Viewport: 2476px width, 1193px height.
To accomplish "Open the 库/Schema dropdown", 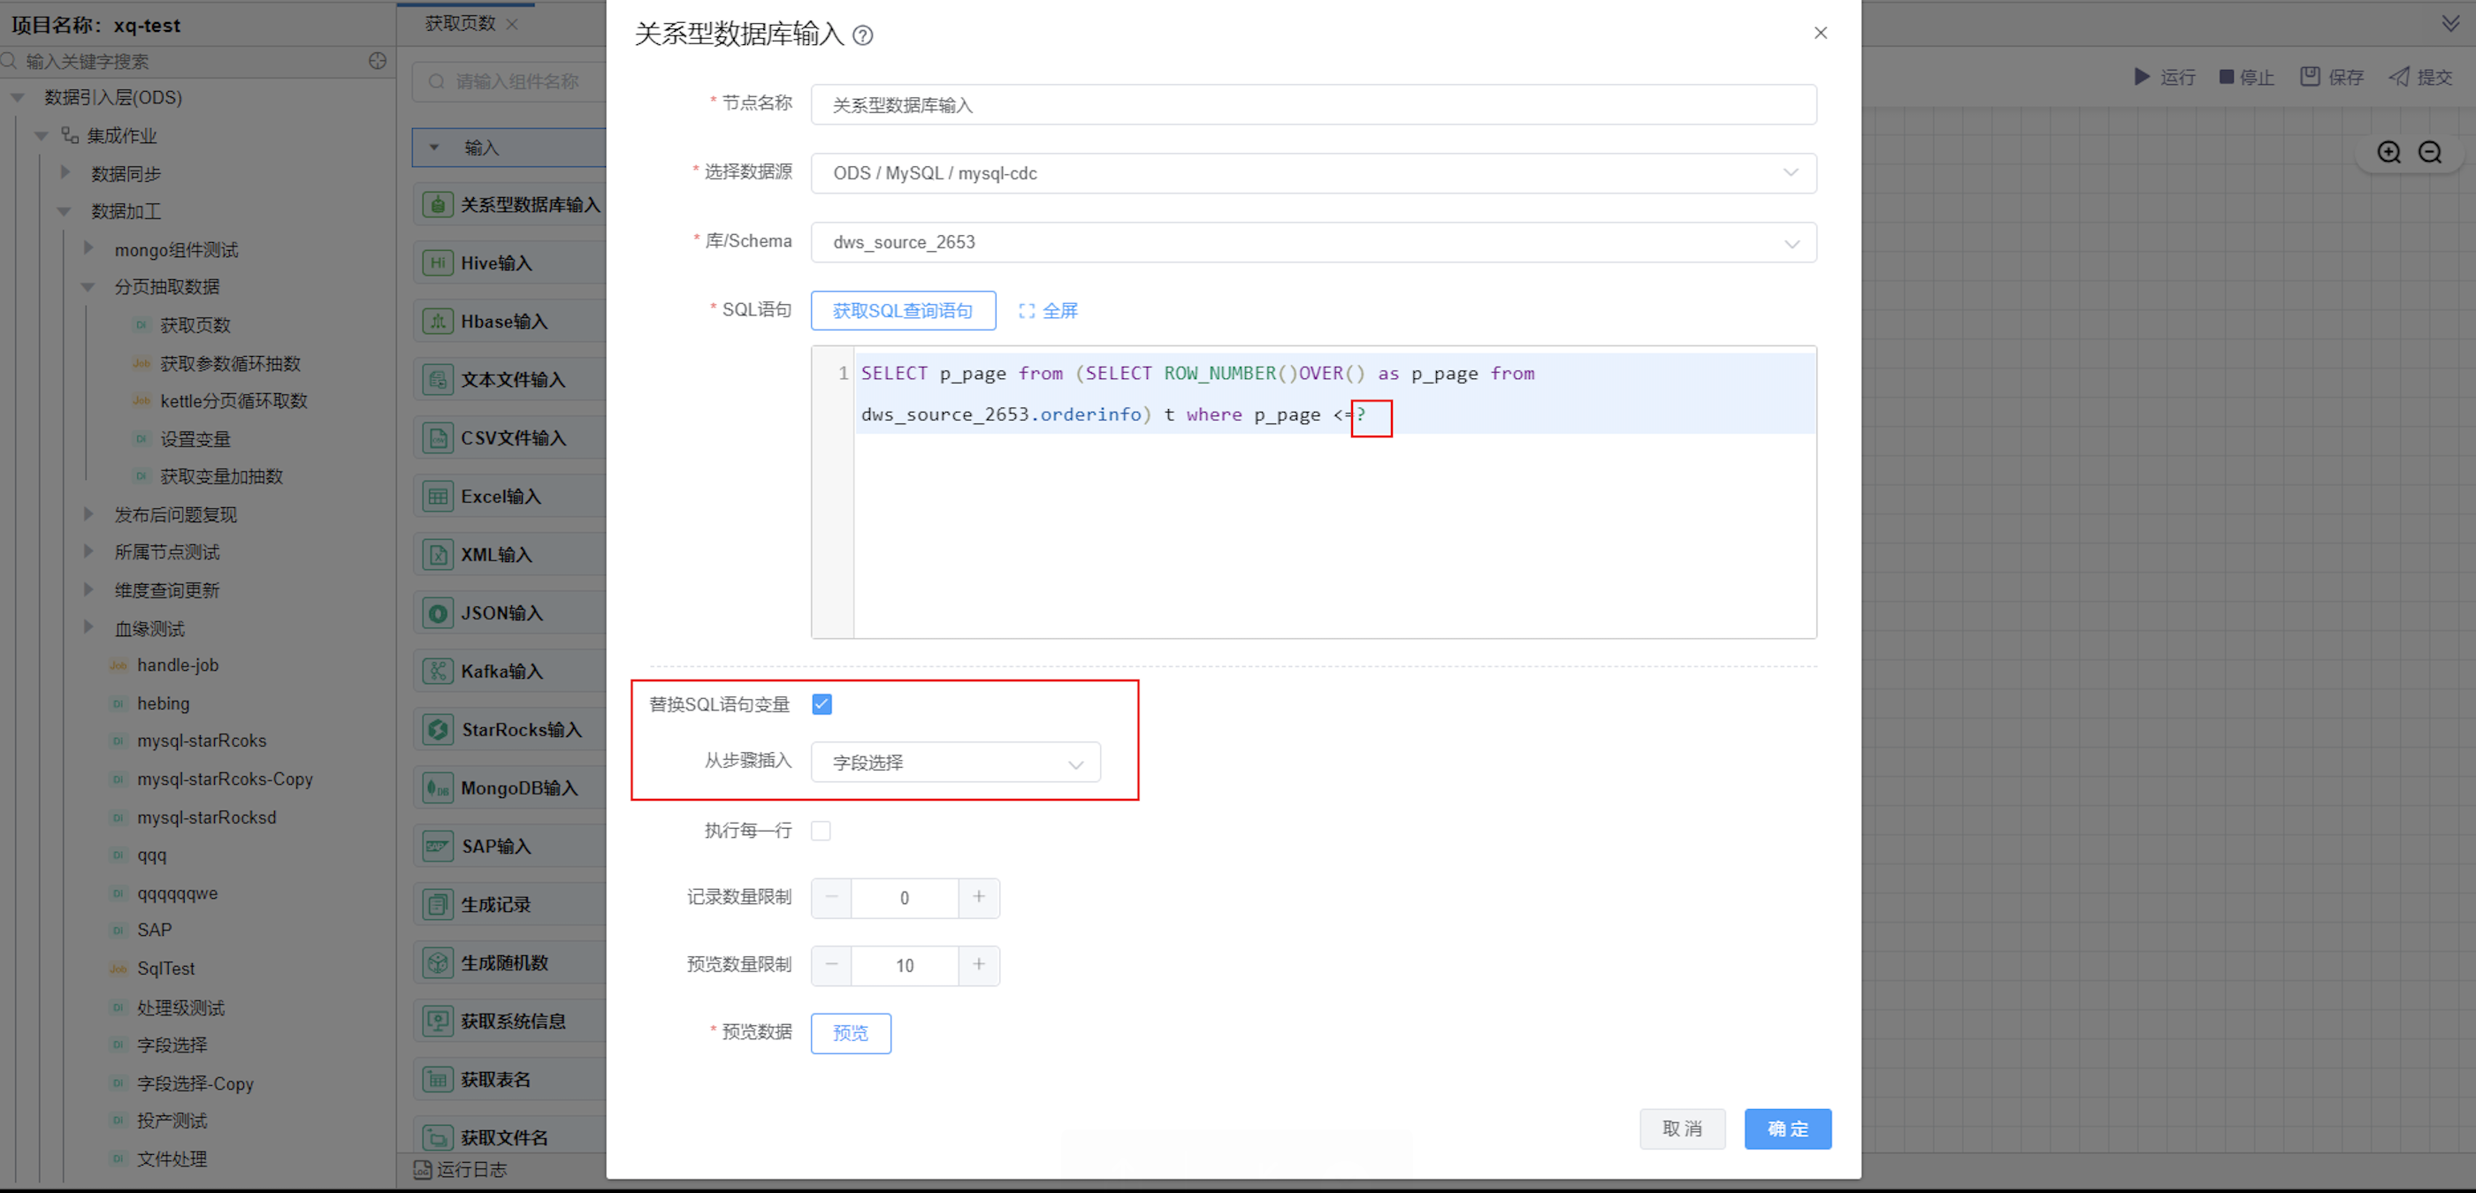I will [1312, 243].
